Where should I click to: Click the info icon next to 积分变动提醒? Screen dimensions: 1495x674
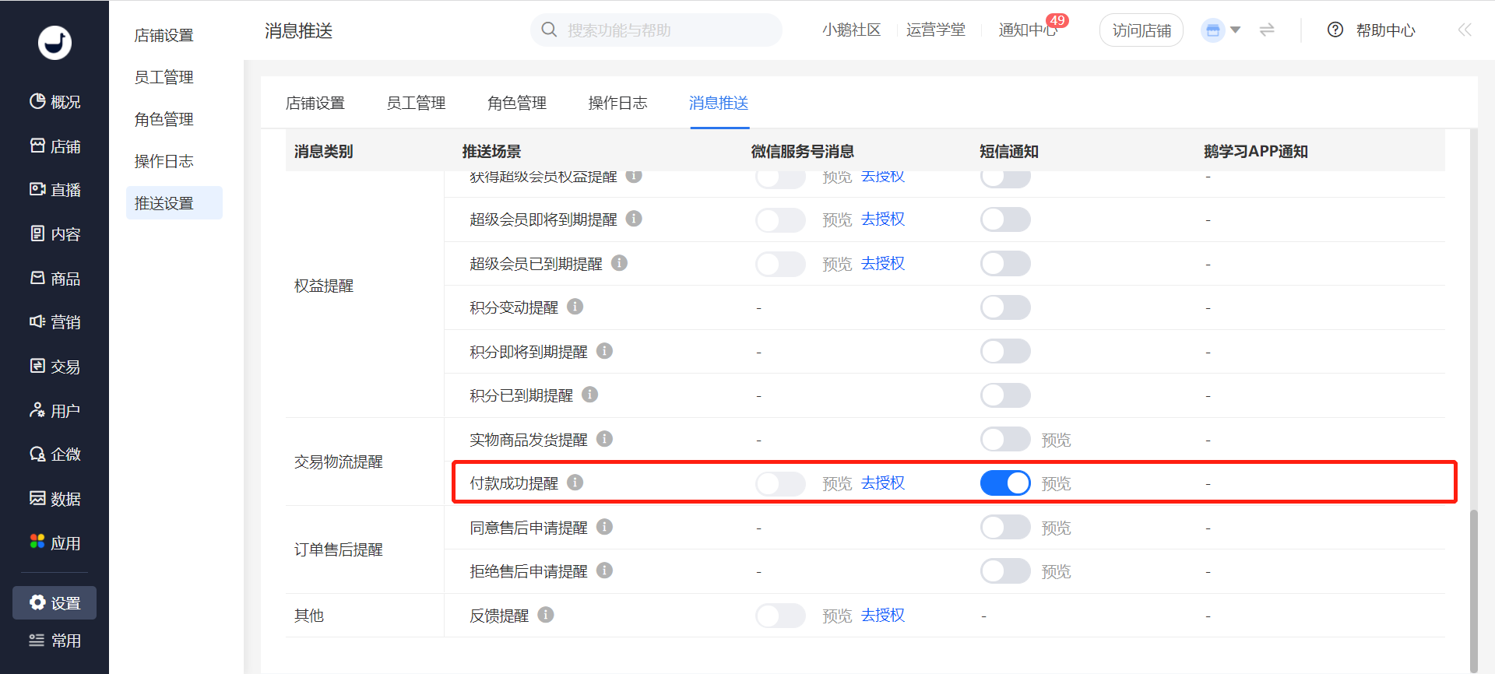coord(575,307)
